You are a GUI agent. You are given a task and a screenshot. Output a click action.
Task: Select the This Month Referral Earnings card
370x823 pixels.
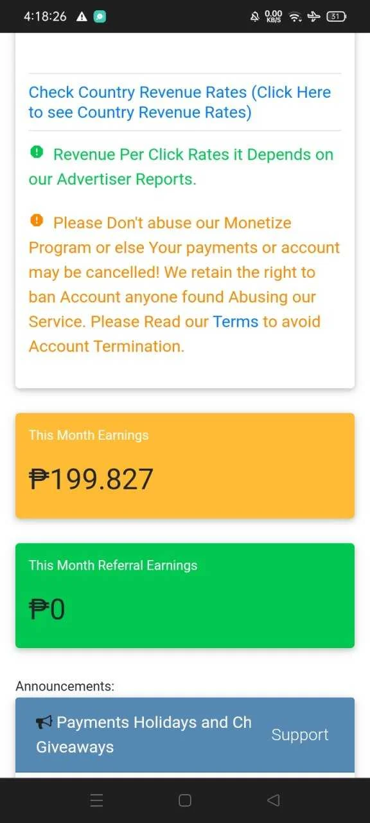[185, 595]
